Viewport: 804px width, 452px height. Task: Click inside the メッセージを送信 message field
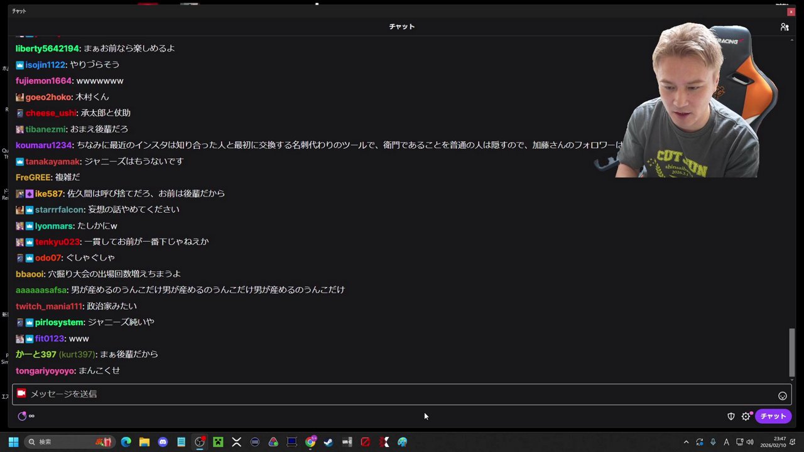pyautogui.click(x=251, y=394)
